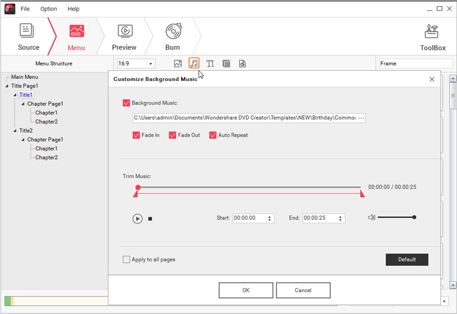Collapse the Title Page1 tree node
This screenshot has height=314, width=457.
[8, 86]
